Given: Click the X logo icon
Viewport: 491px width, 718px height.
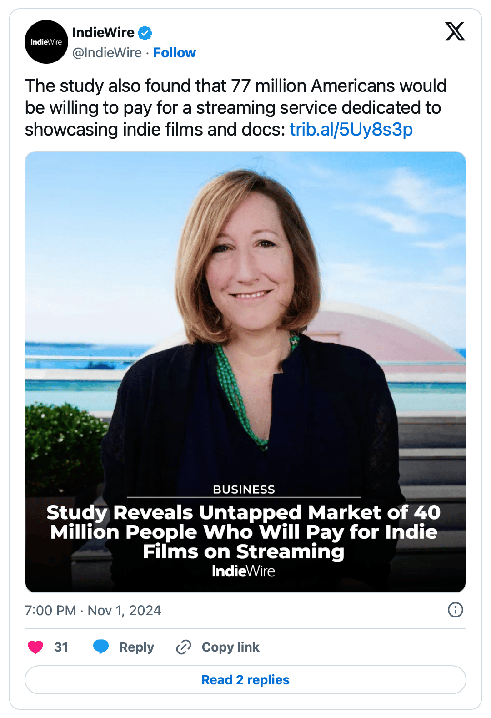Looking at the screenshot, I should pyautogui.click(x=455, y=31).
